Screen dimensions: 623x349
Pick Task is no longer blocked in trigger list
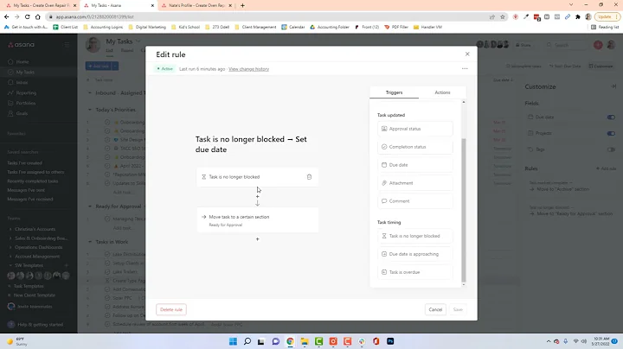414,236
